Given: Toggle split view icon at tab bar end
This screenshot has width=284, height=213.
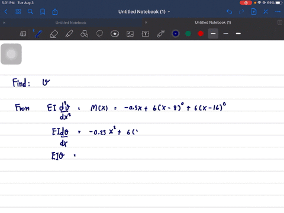Looking at the screenshot, I should point(280,22).
